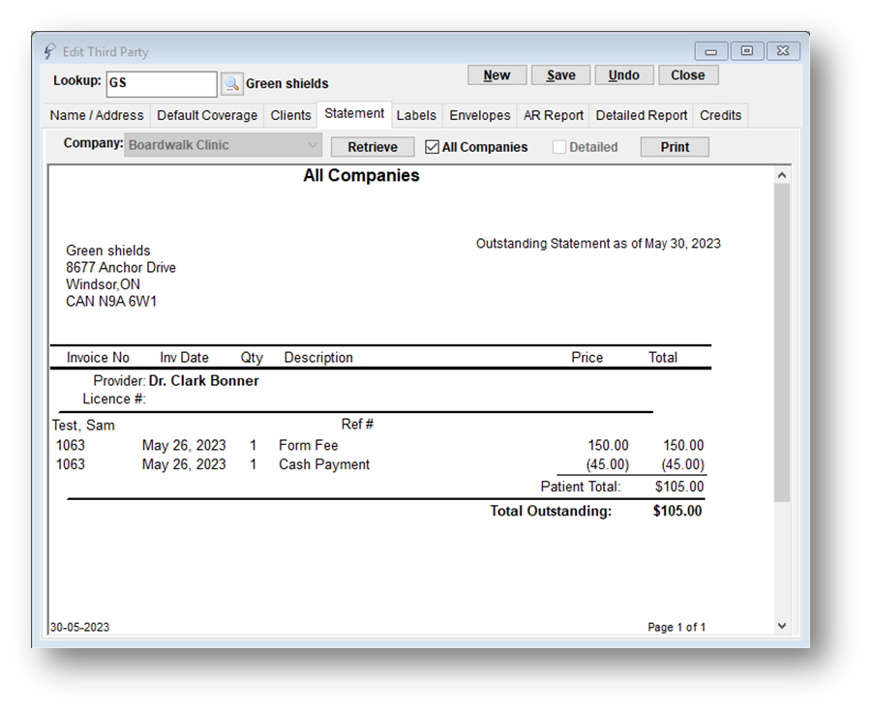The height and width of the screenshot is (711, 873).
Task: Select the Statement tab
Action: coord(354,114)
